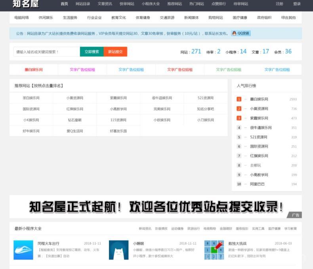Open 快审网站 in top navigation
This screenshot has height=269, width=313.
(127, 4)
